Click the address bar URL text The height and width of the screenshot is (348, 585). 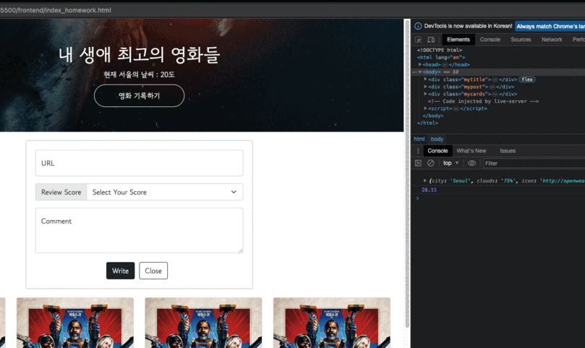point(56,10)
